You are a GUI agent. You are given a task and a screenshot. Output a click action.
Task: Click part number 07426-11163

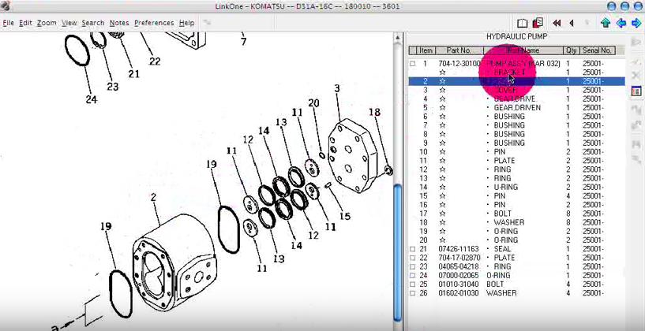(x=459, y=249)
